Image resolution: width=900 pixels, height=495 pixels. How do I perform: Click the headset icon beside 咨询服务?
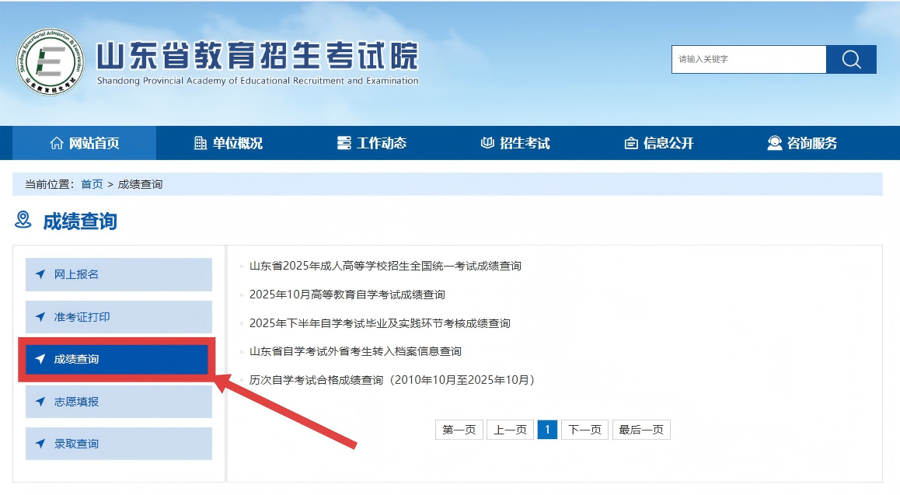pyautogui.click(x=774, y=143)
